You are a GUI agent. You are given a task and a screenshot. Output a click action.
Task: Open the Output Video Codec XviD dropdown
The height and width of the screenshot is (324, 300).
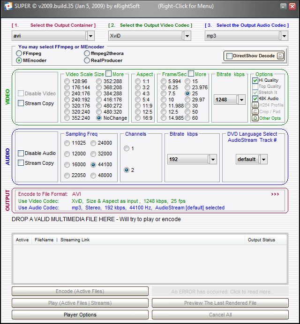[x=187, y=36]
